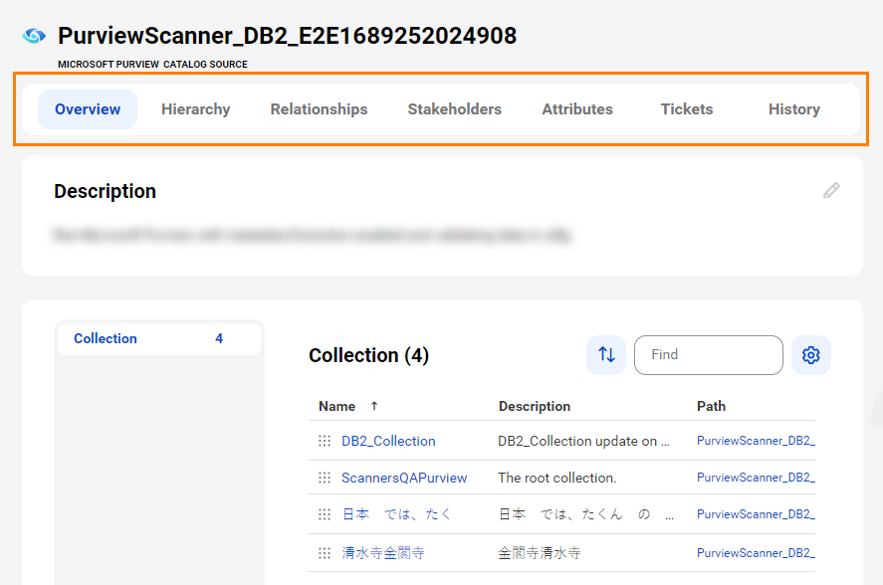Click the PurviewScanner_DB2_E2E1689252024908 page title

pyautogui.click(x=288, y=36)
